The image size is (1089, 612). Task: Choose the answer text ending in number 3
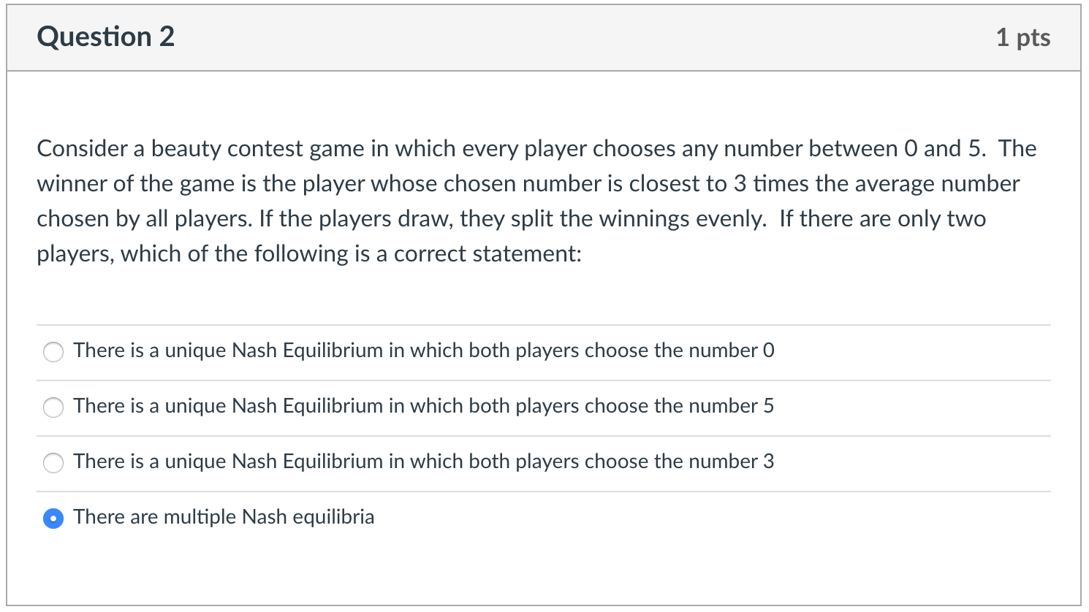coord(424,462)
